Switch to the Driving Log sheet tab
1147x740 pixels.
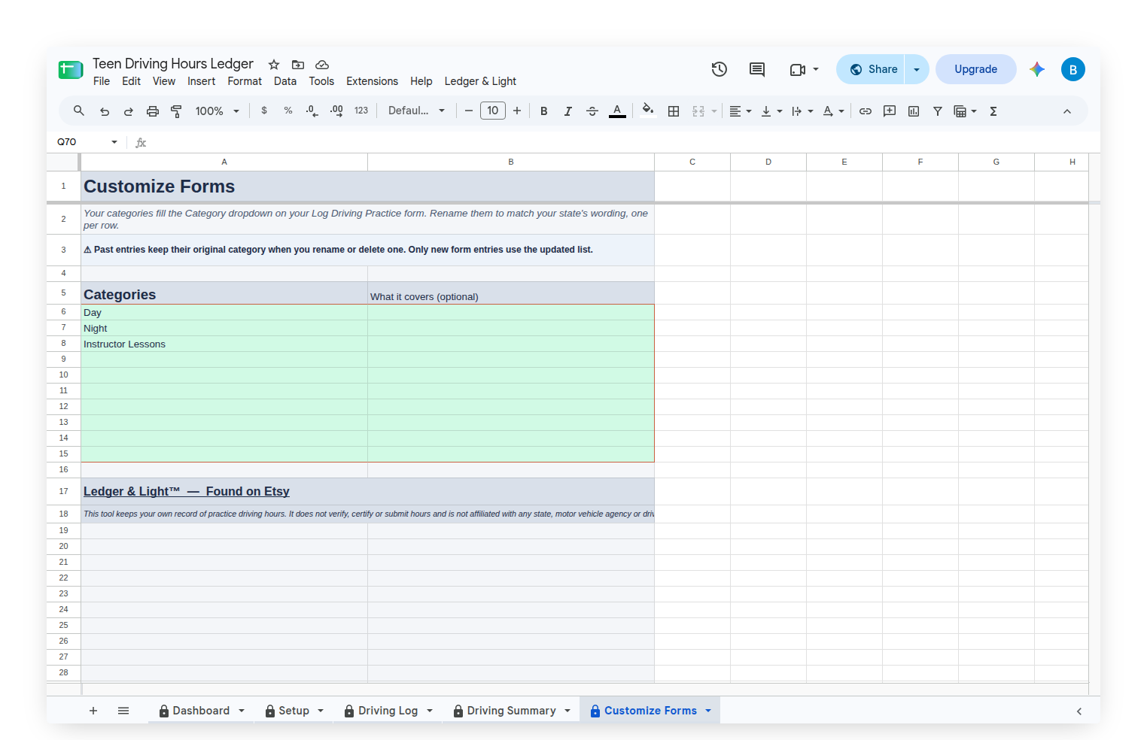[x=388, y=711]
